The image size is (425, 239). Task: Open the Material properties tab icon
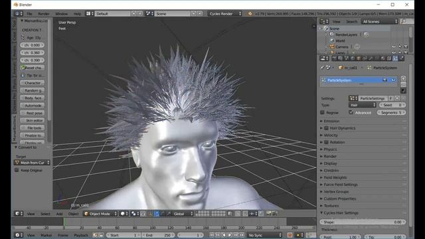coord(383,58)
